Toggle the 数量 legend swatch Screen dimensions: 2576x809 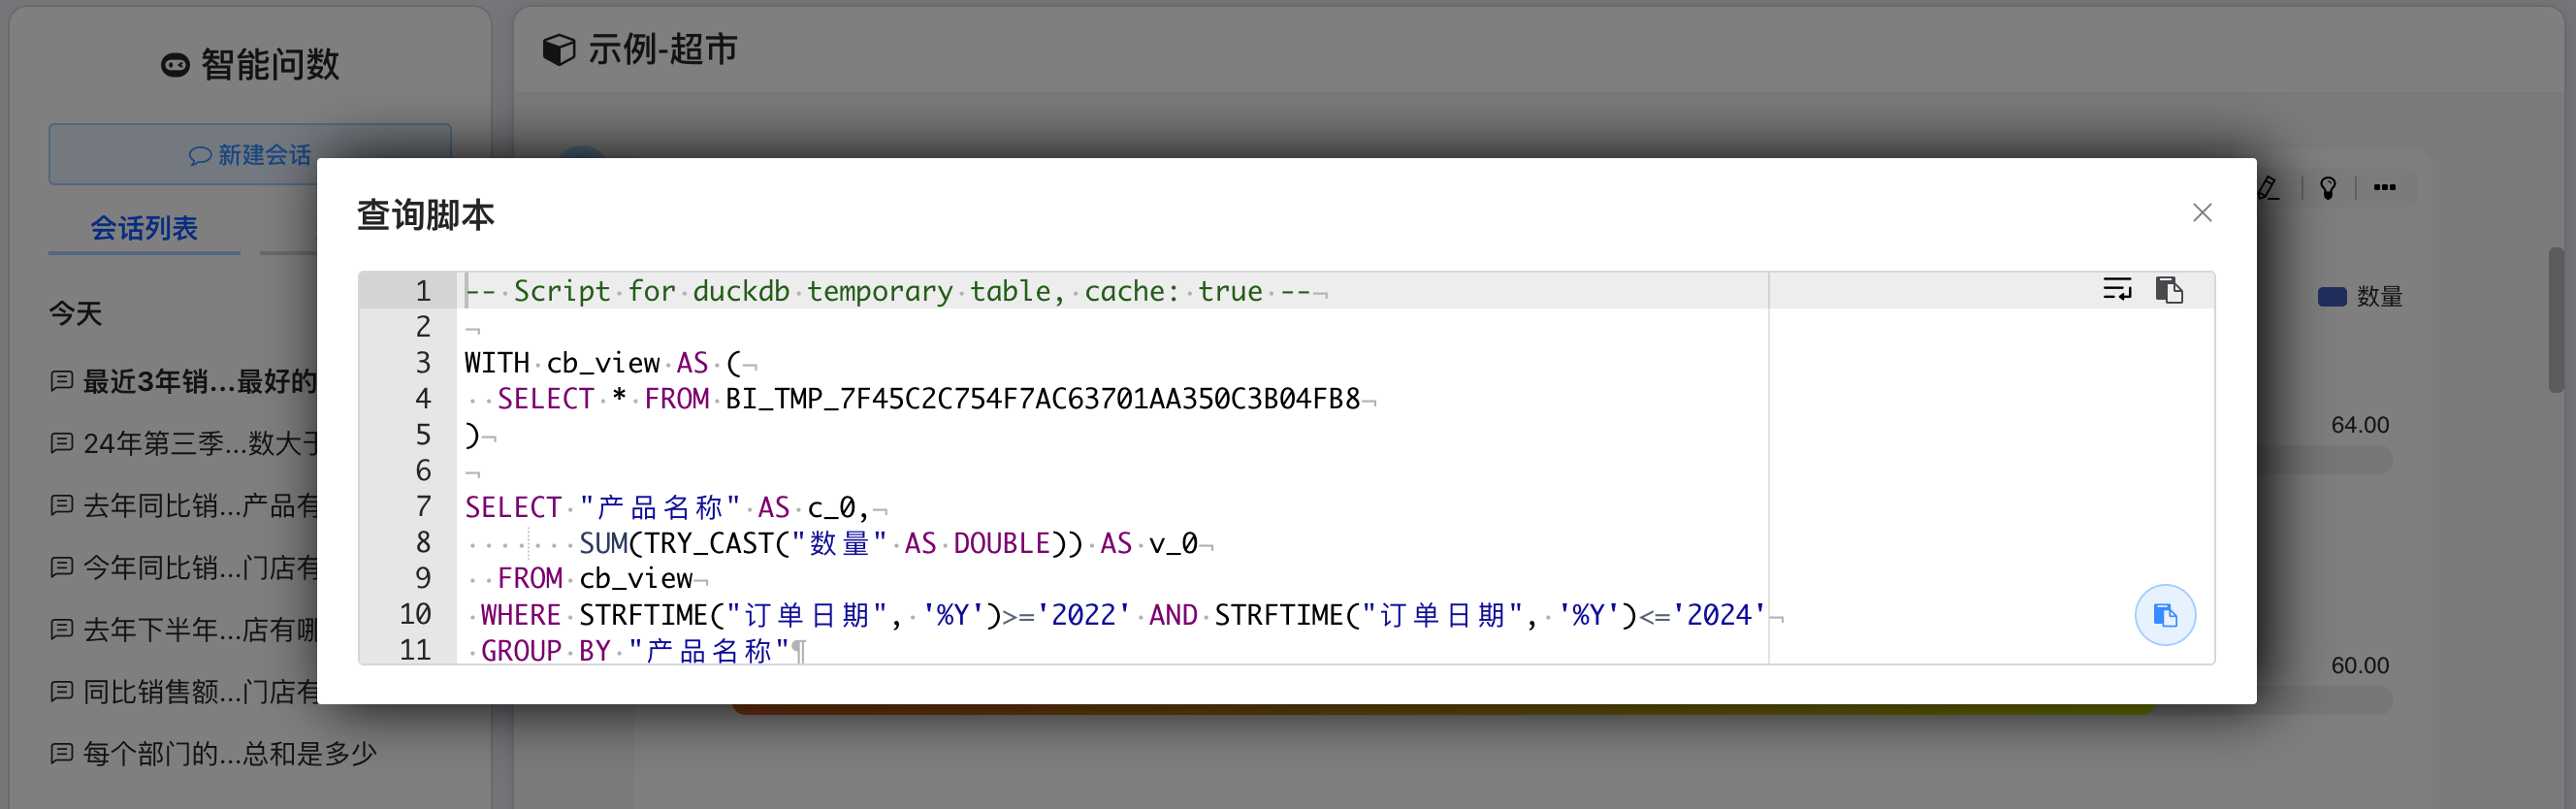pos(2331,297)
